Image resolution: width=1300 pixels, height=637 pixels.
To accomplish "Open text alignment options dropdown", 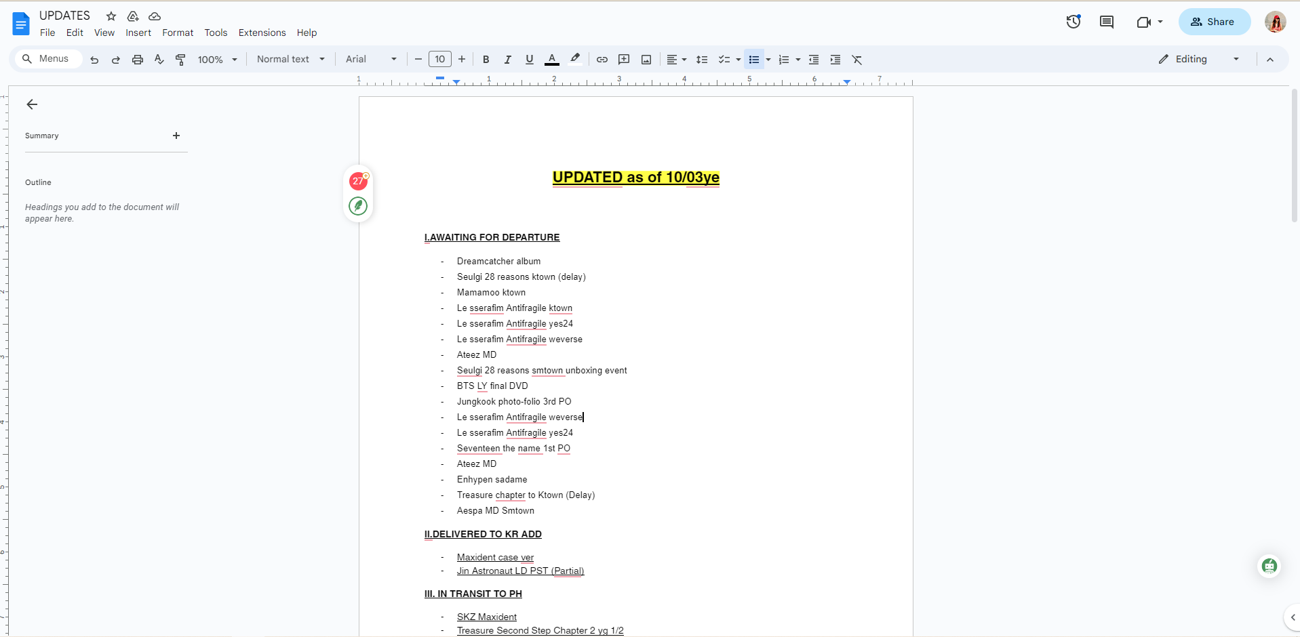I will point(676,60).
